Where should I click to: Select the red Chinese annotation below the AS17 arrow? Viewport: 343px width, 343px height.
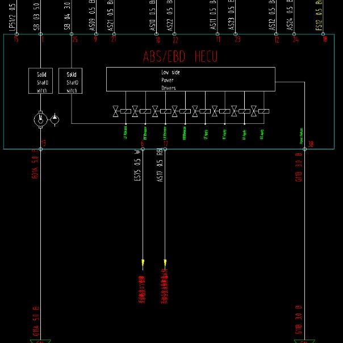(x=165, y=286)
